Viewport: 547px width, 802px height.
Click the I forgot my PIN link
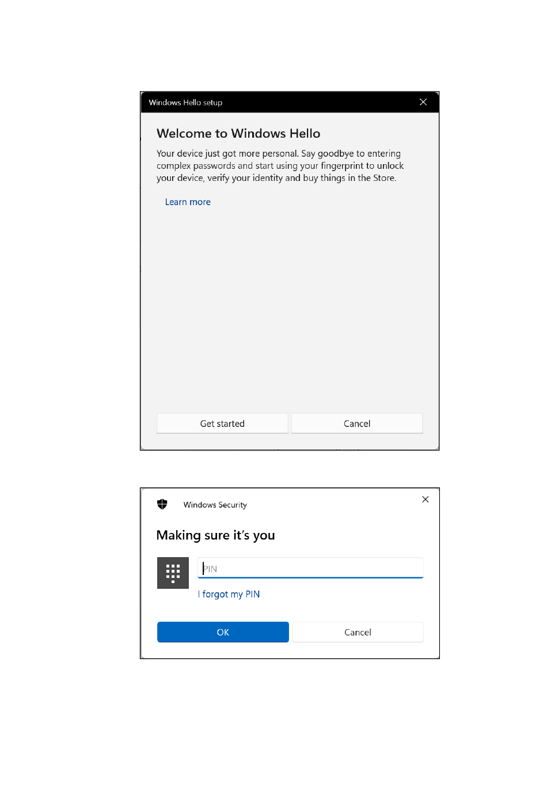click(229, 594)
